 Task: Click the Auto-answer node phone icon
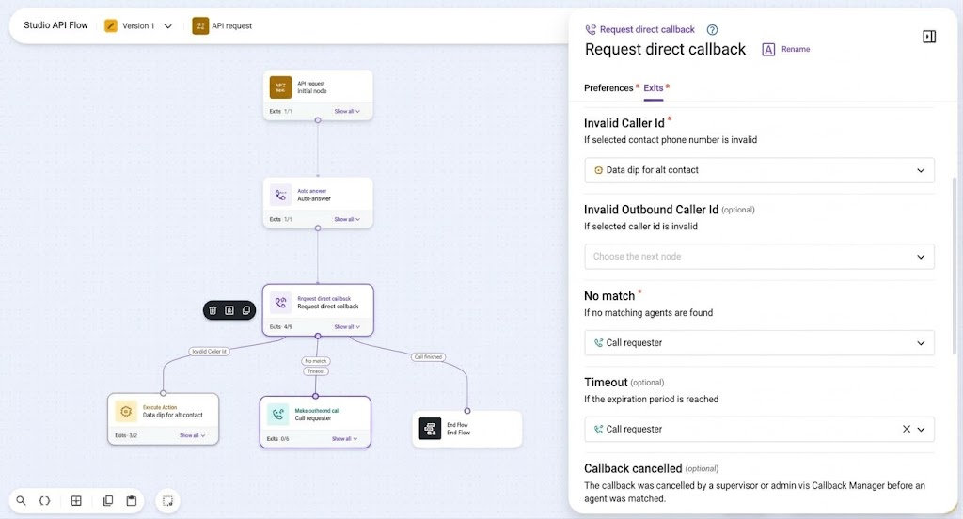(x=280, y=195)
